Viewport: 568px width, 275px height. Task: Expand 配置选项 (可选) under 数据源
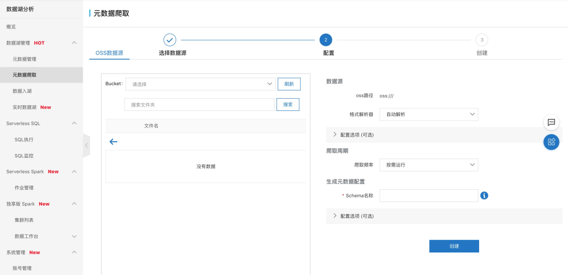click(x=357, y=135)
